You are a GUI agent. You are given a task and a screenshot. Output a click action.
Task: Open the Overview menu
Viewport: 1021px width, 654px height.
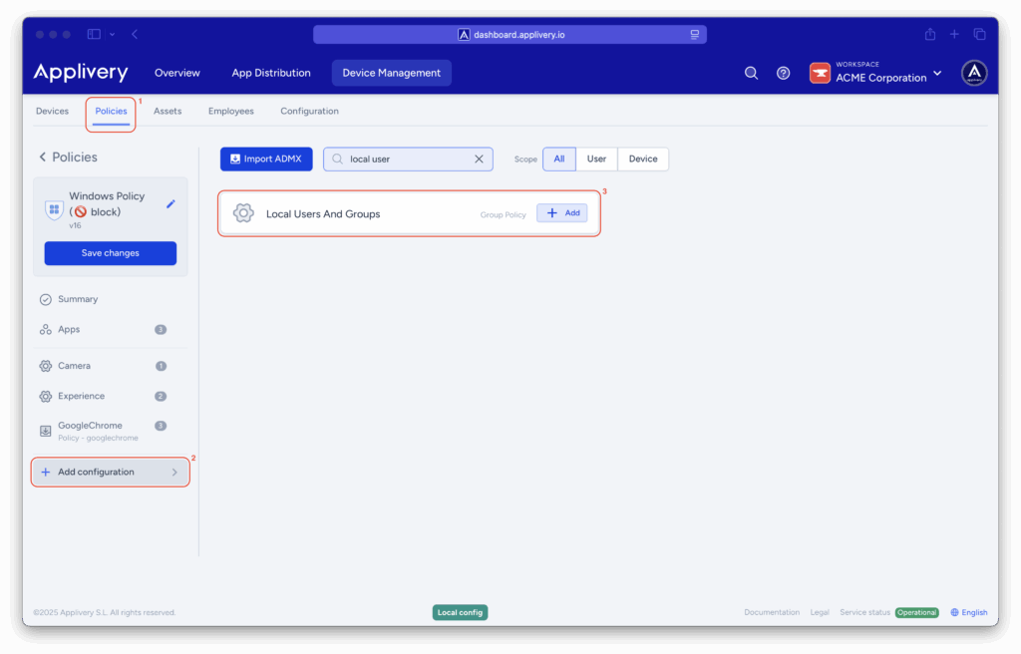177,73
